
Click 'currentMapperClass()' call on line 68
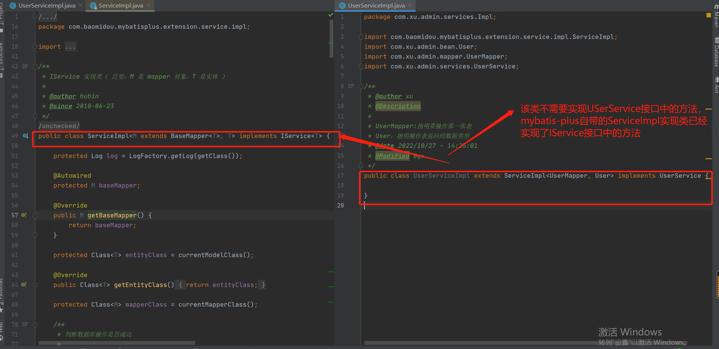216,304
